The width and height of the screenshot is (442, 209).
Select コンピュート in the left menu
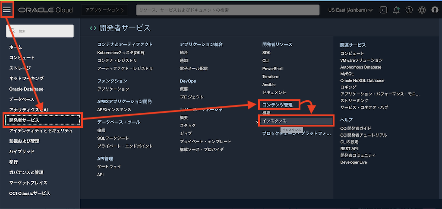pyautogui.click(x=22, y=57)
